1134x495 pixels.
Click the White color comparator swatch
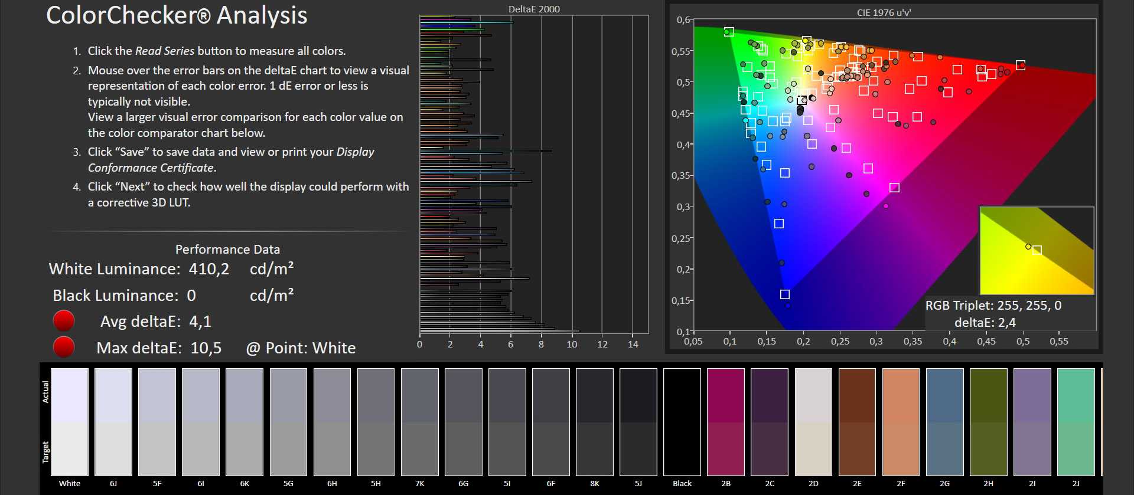(x=70, y=422)
